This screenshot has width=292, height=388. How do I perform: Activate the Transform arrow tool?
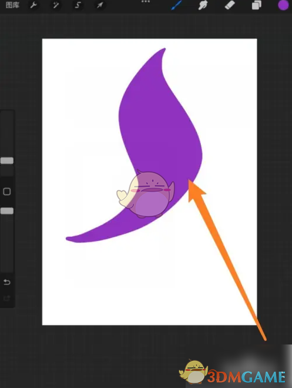tap(100, 5)
